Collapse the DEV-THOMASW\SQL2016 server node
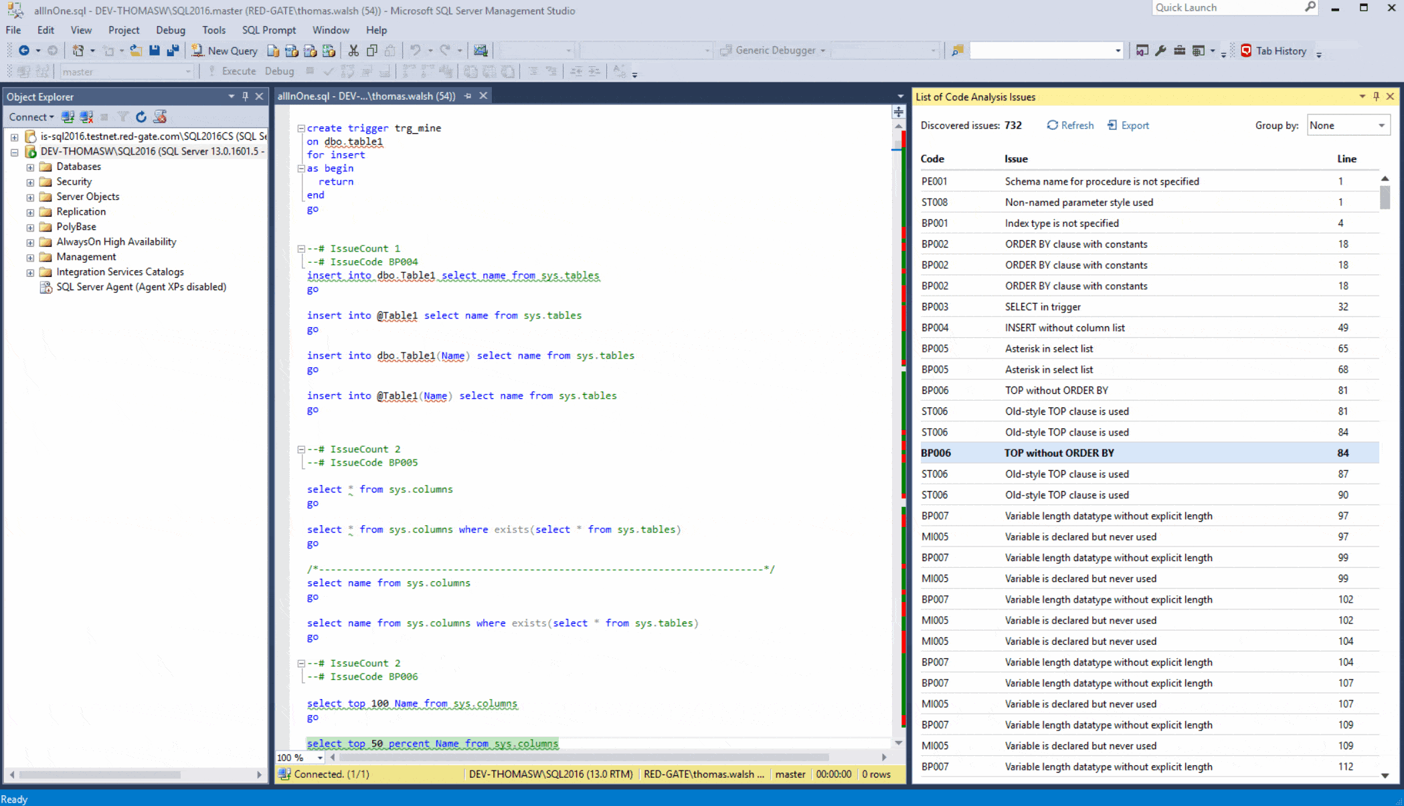Viewport: 1404px width, 806px height. tap(14, 152)
